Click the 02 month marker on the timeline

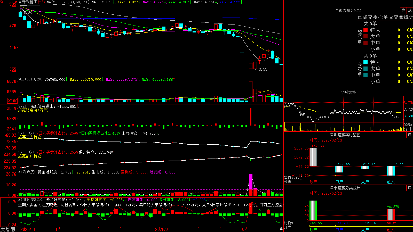[x=244, y=229]
